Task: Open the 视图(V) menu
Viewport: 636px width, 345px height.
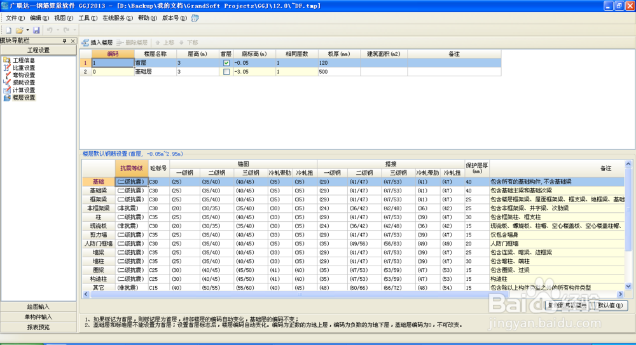Action: pos(64,18)
